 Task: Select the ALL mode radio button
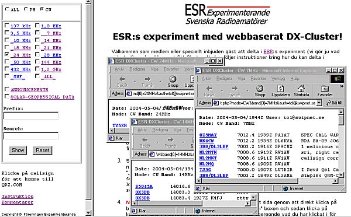[x=7, y=9]
